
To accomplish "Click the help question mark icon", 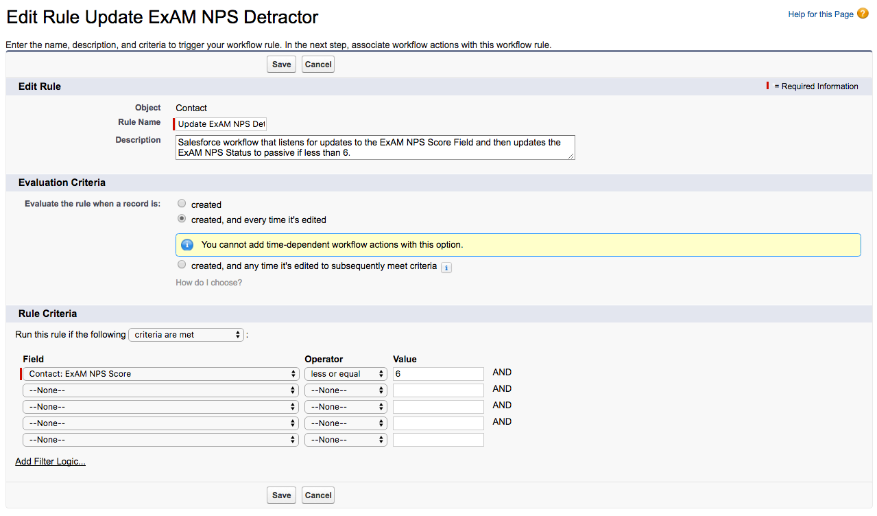I will point(863,14).
